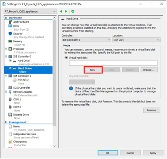Click the SCSI Controller icon
The image size is (167, 159).
[10, 88]
